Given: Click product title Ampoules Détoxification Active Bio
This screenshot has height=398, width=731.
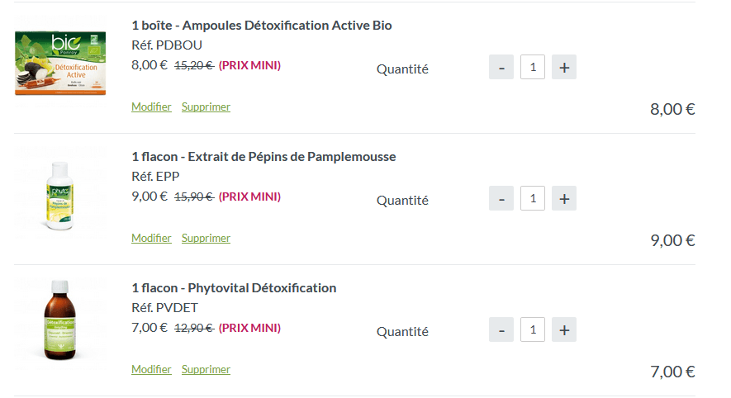Looking at the screenshot, I should point(262,26).
